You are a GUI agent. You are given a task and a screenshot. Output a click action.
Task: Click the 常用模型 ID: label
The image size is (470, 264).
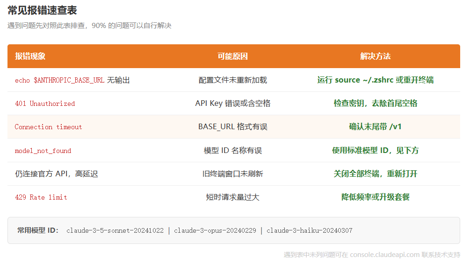point(38,230)
